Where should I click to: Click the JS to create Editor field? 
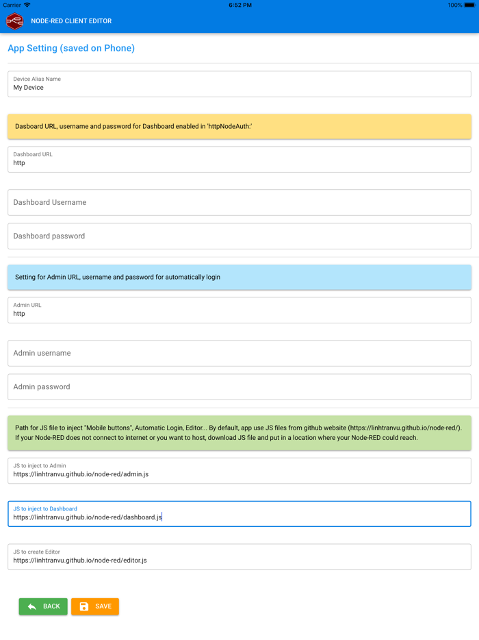(x=238, y=556)
